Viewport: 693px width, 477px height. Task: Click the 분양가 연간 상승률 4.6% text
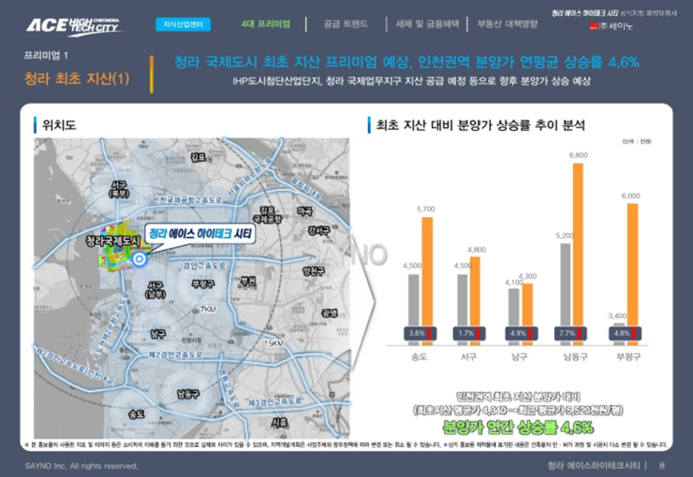513,426
